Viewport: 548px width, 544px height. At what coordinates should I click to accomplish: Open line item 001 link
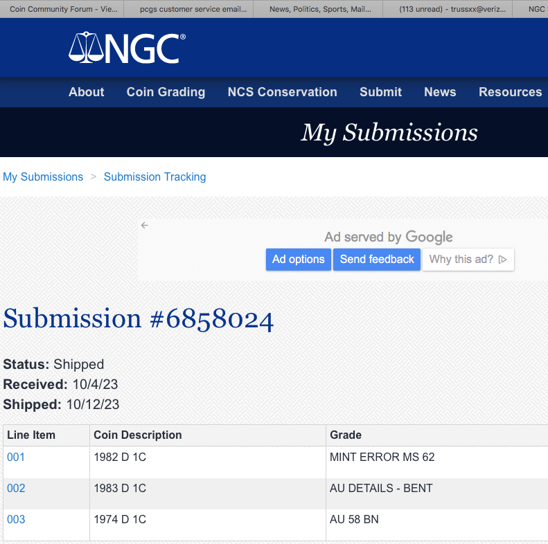[x=16, y=457]
